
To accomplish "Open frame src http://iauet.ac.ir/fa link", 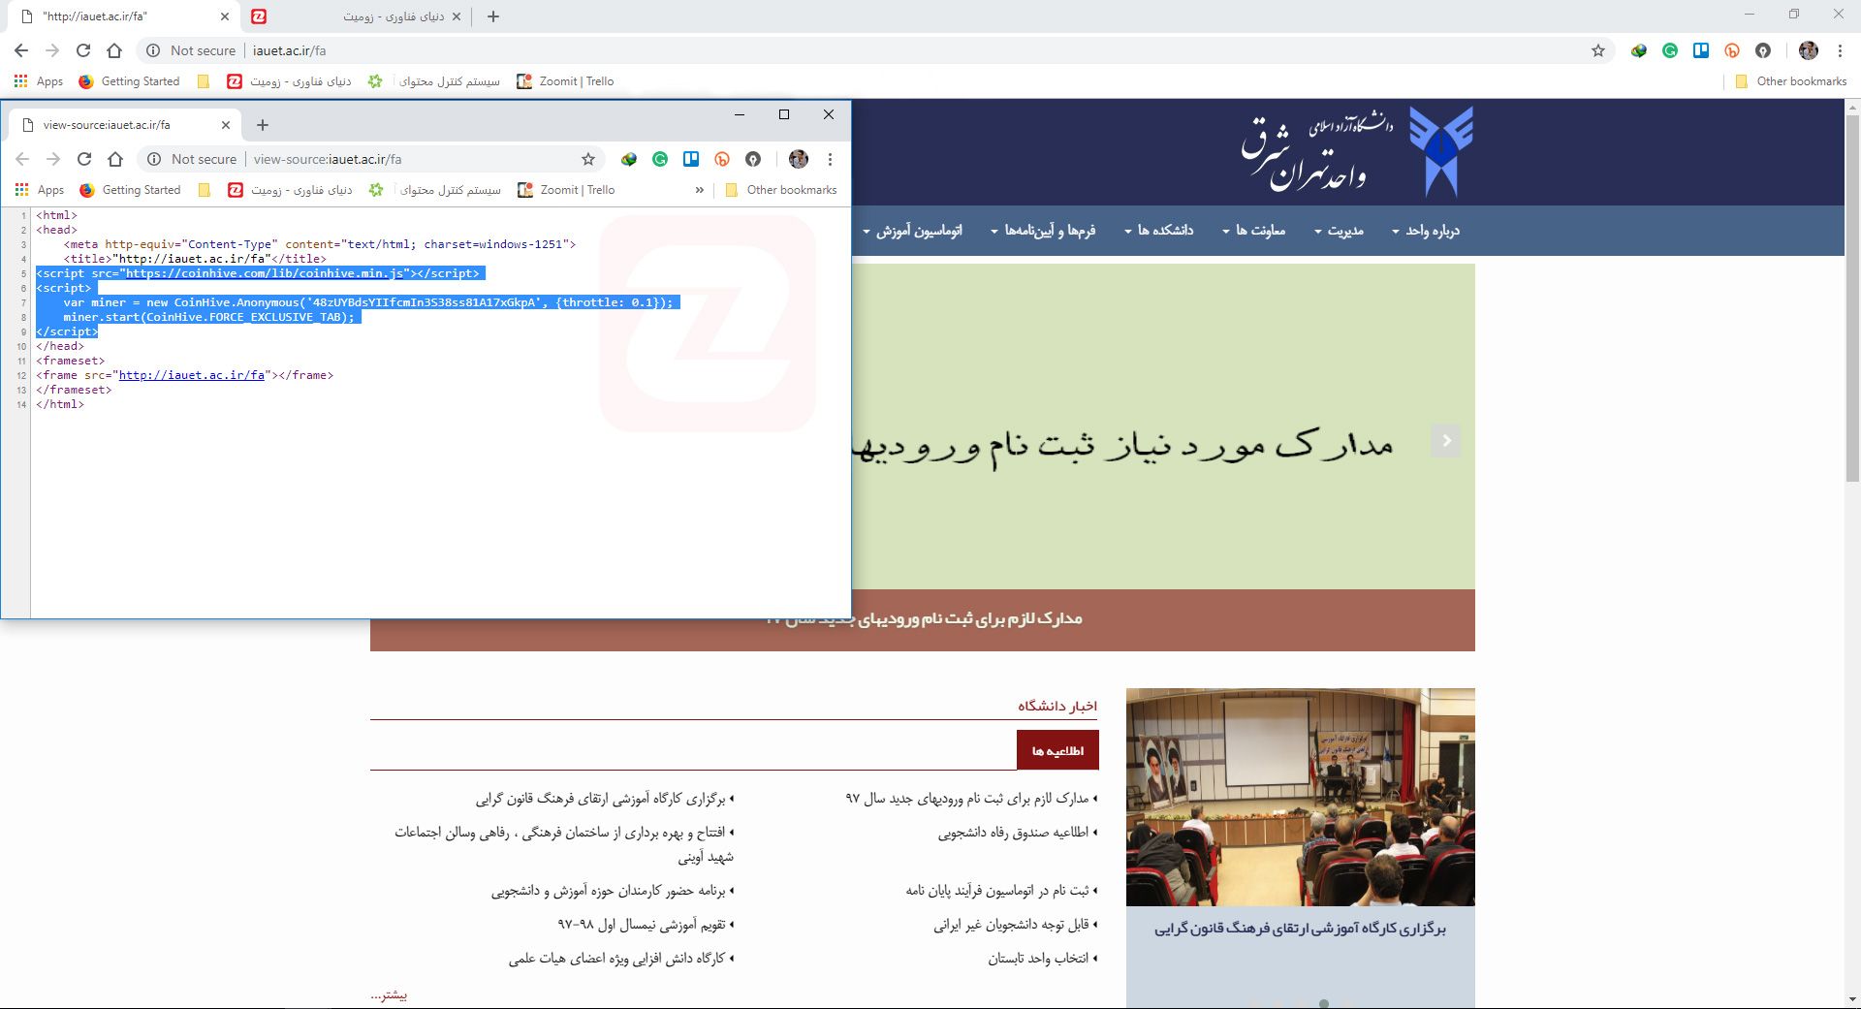I will coord(192,375).
